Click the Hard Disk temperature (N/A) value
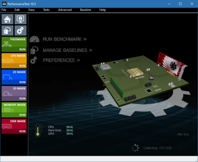This screenshot has height=162, width=198. coord(70,130)
